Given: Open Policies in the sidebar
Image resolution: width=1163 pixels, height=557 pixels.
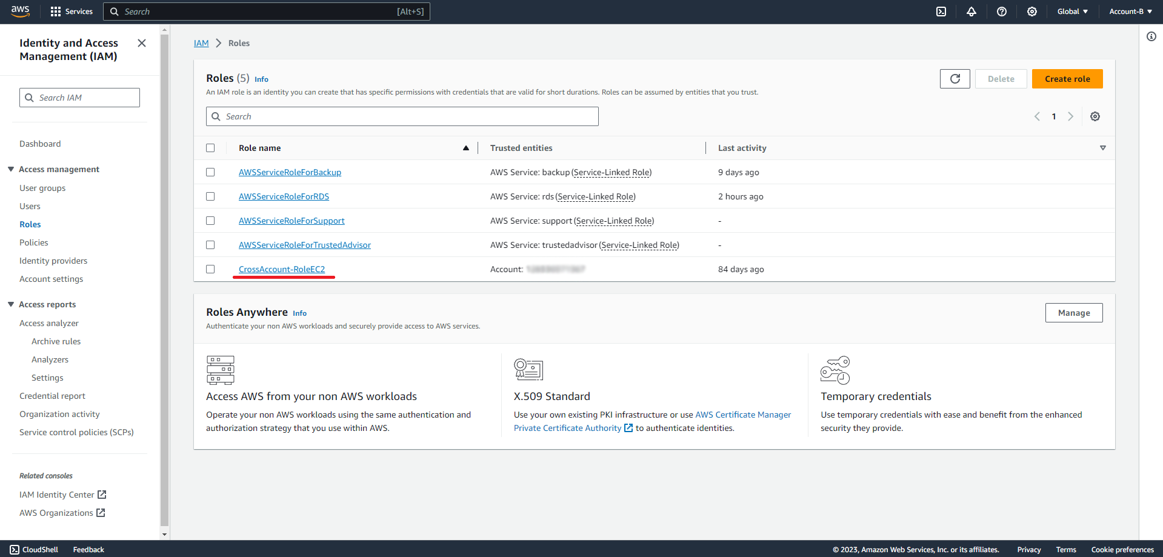Looking at the screenshot, I should [x=34, y=242].
